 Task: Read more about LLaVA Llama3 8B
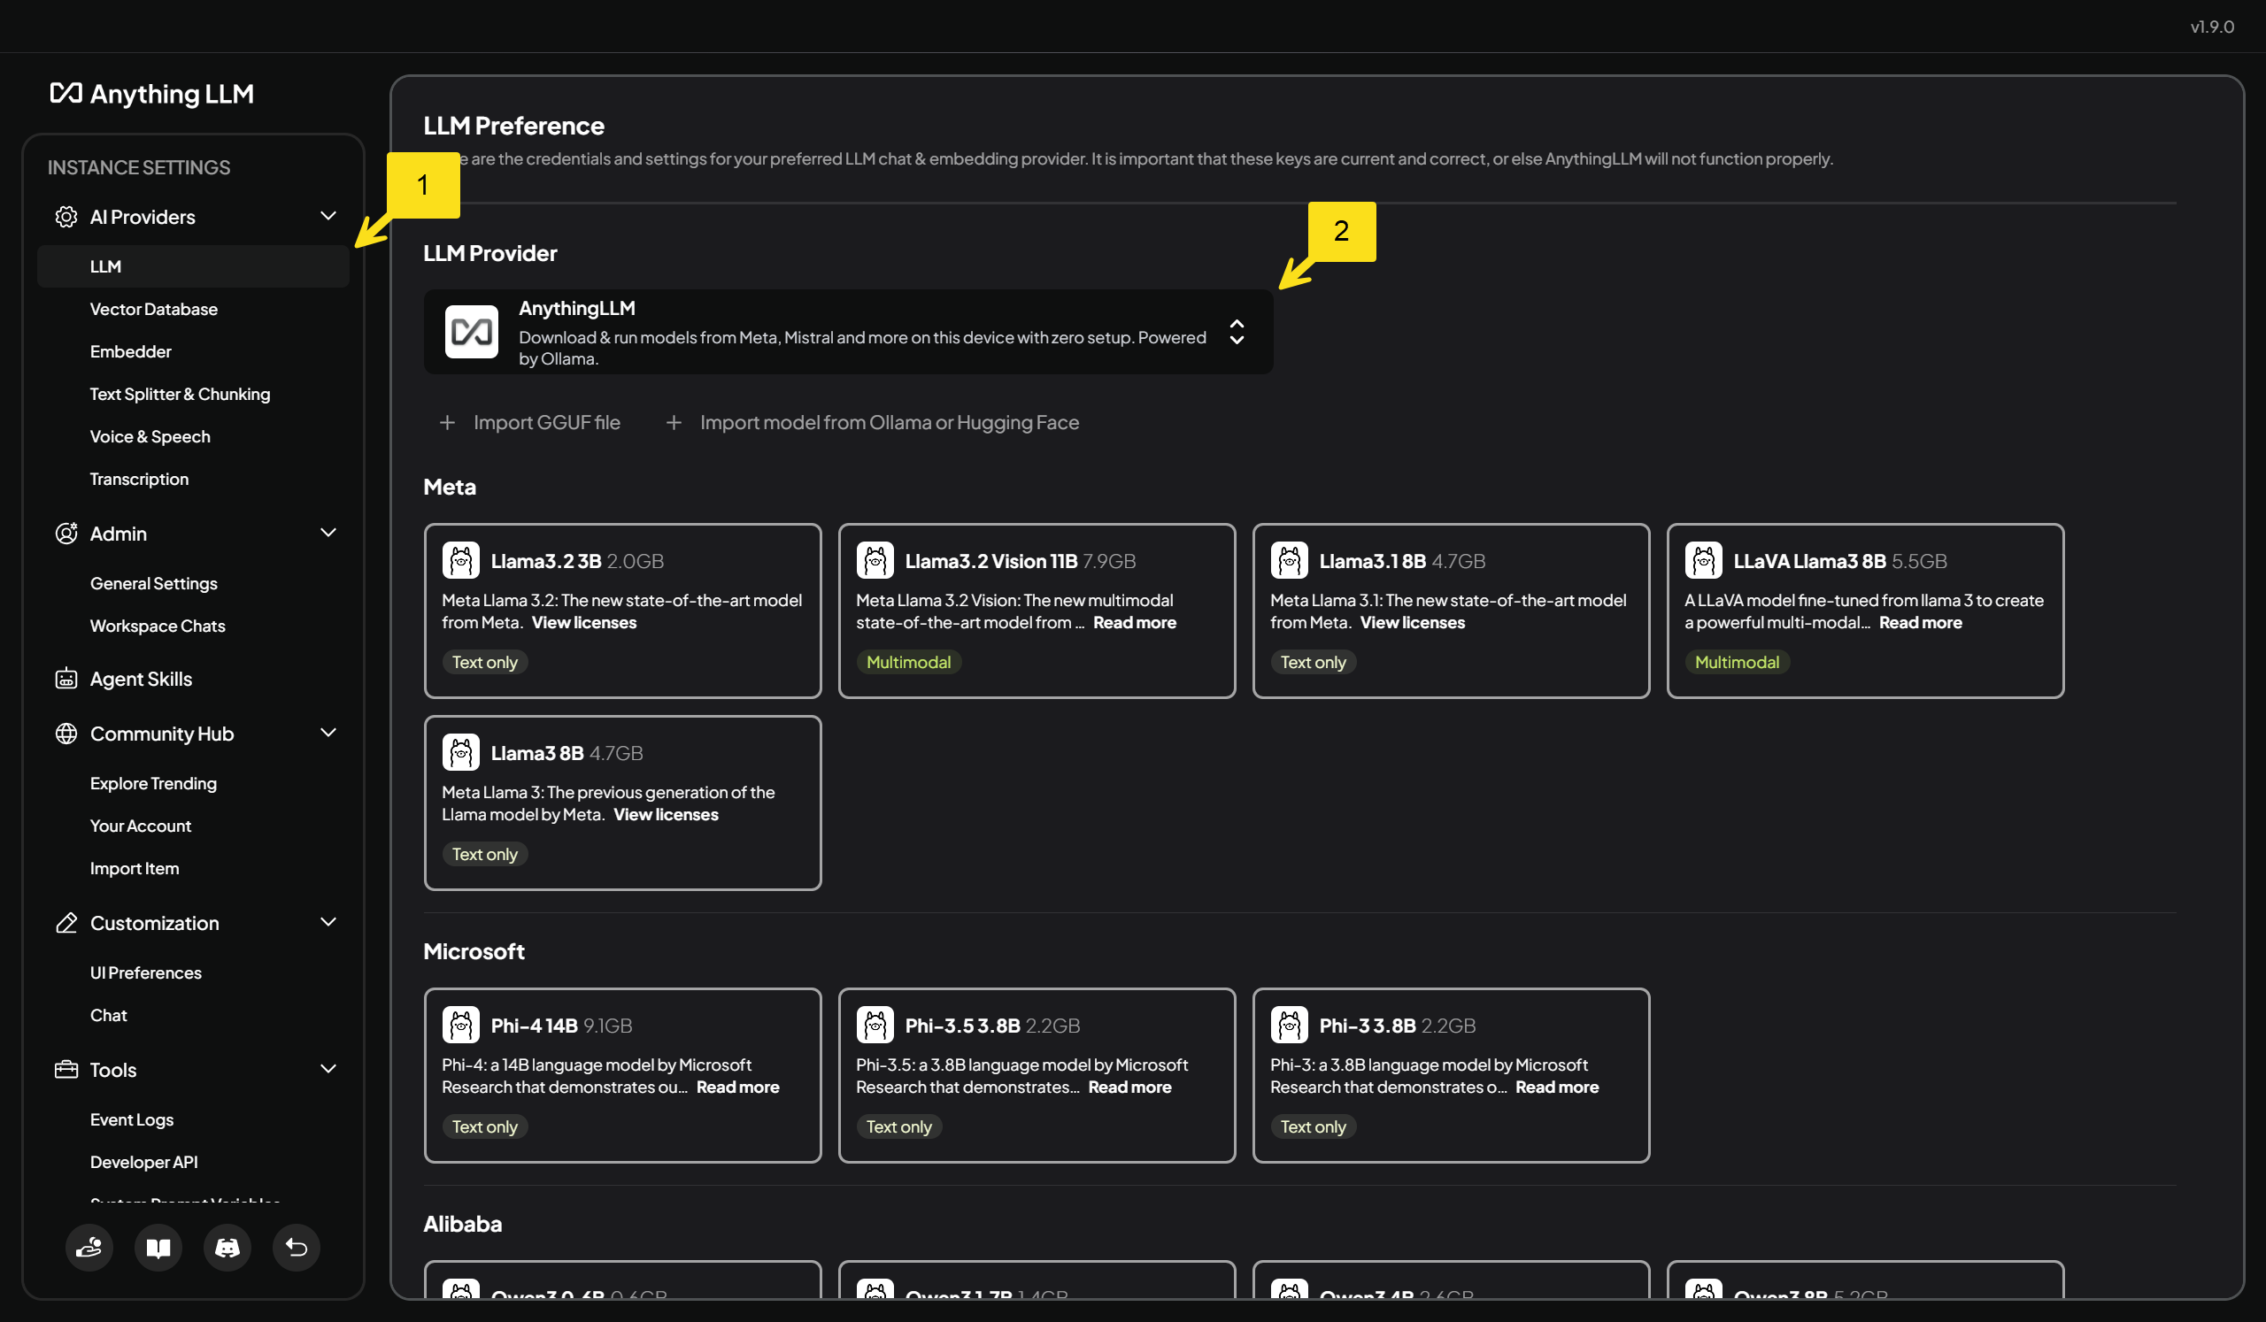pos(1921,623)
